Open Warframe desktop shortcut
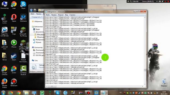 click(23, 18)
